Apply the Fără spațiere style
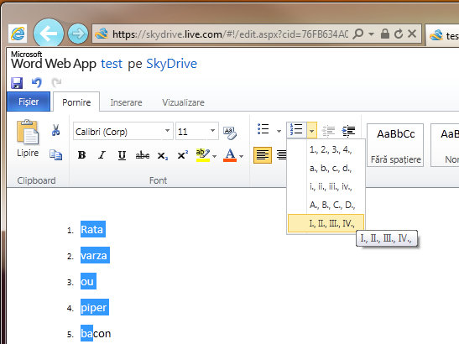The width and height of the screenshot is (459, 344). (x=395, y=145)
